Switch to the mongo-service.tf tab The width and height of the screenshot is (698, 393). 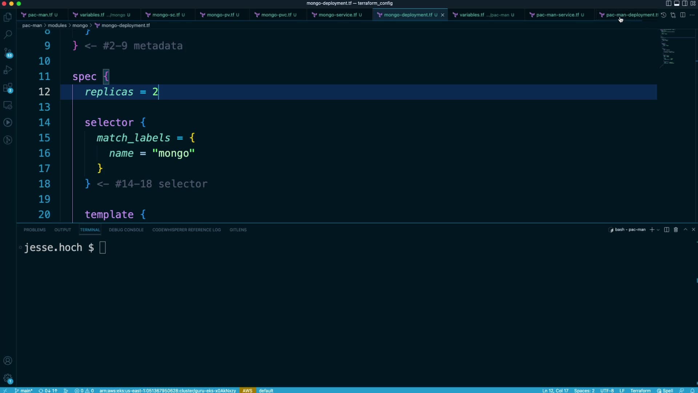(x=337, y=15)
